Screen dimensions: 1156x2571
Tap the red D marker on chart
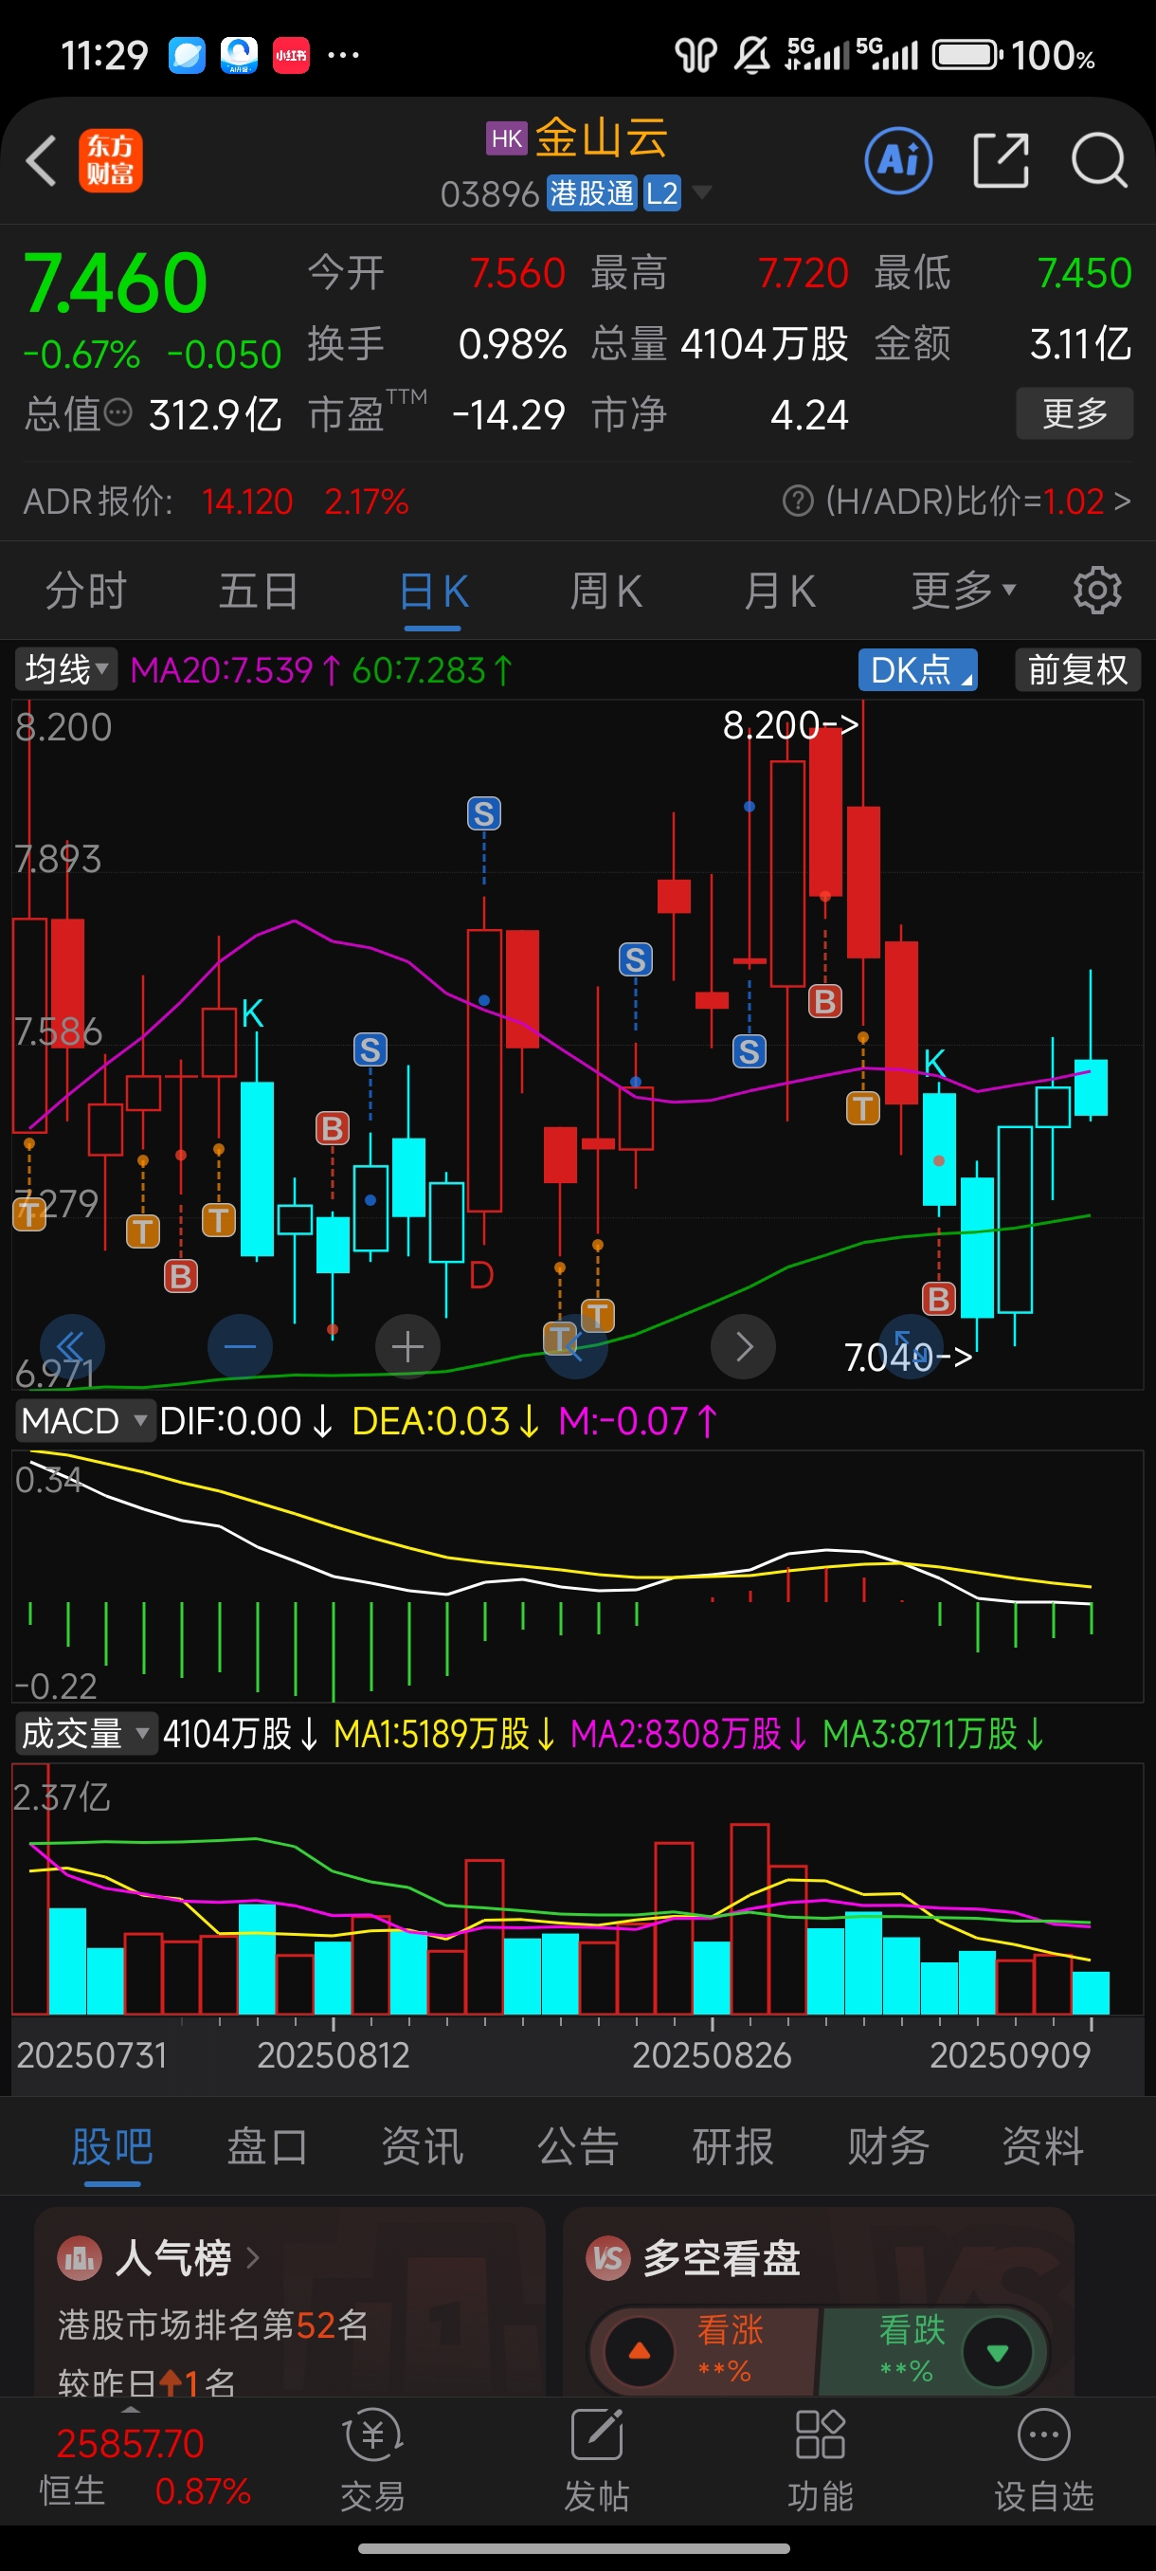480,1275
